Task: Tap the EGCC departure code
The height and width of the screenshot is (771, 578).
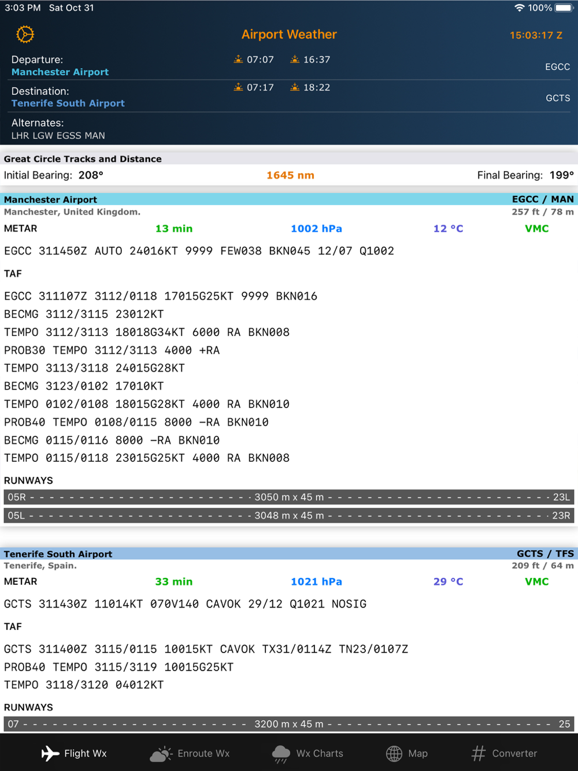Action: click(x=557, y=67)
